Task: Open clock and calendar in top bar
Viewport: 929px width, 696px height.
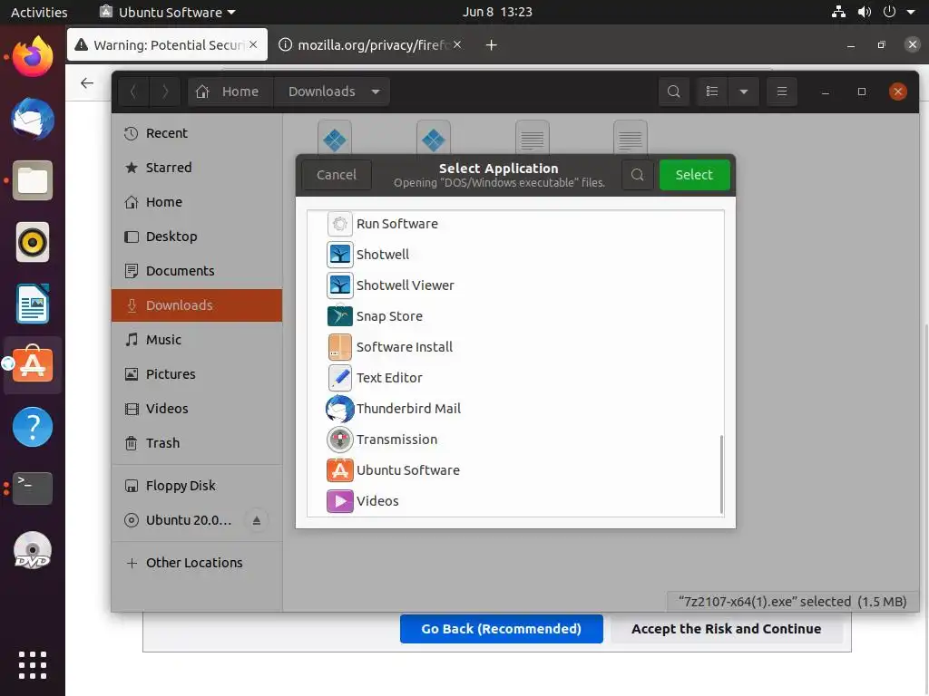Action: 497,12
